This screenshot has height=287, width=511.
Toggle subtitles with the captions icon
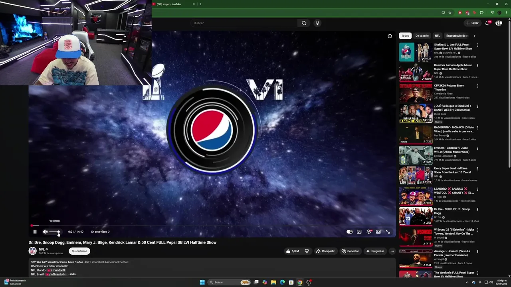point(359,232)
